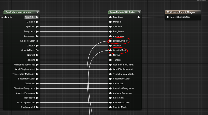
Task: Click BreakMaterialAttributes Metallic output pin
Action: [x=37, y=22]
